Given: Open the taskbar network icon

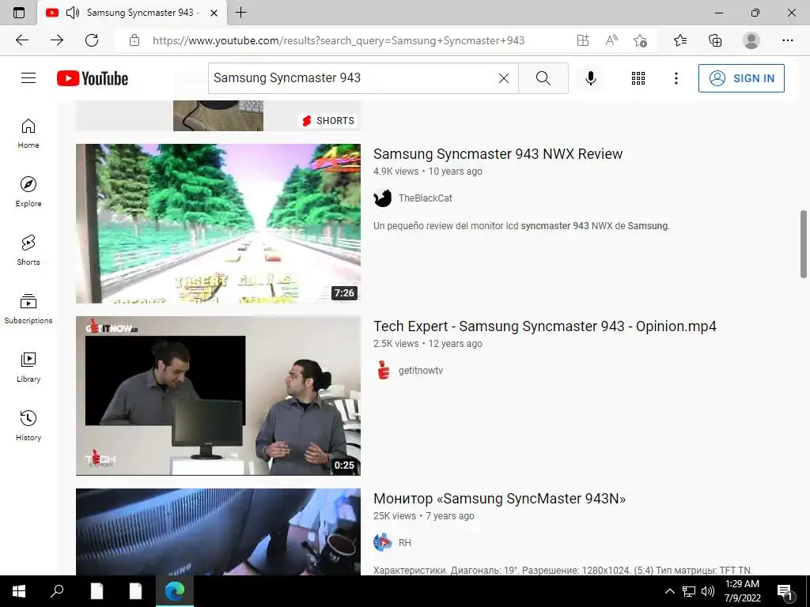Looking at the screenshot, I should pos(689,591).
